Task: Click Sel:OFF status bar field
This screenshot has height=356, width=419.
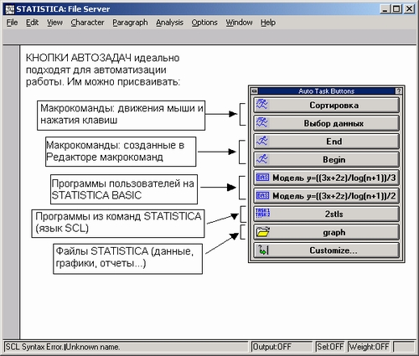Action: tap(330, 347)
